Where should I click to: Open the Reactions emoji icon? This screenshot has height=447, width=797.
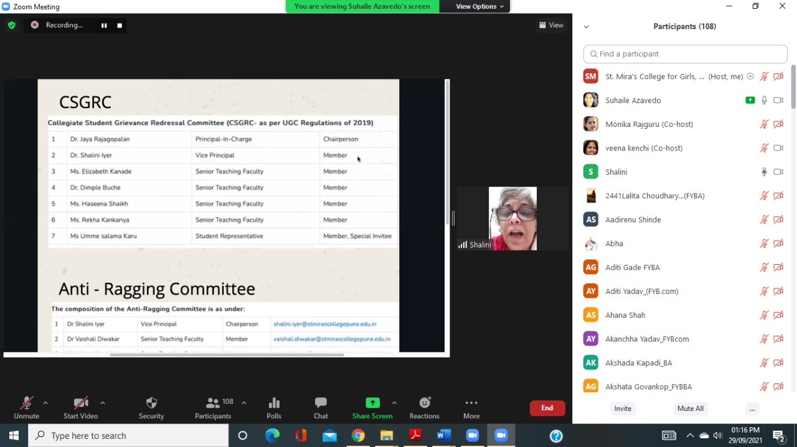(425, 403)
